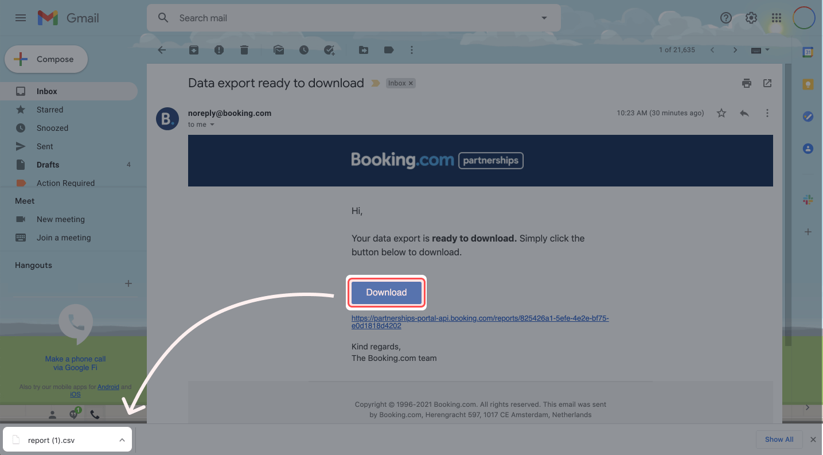
Task: Close the downloads bar
Action: pyautogui.click(x=813, y=440)
